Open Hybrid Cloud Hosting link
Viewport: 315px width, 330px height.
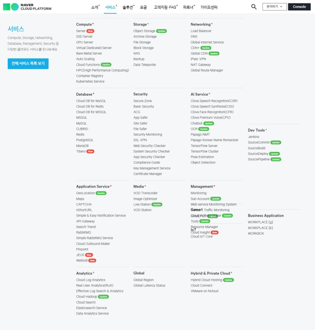[206, 280]
